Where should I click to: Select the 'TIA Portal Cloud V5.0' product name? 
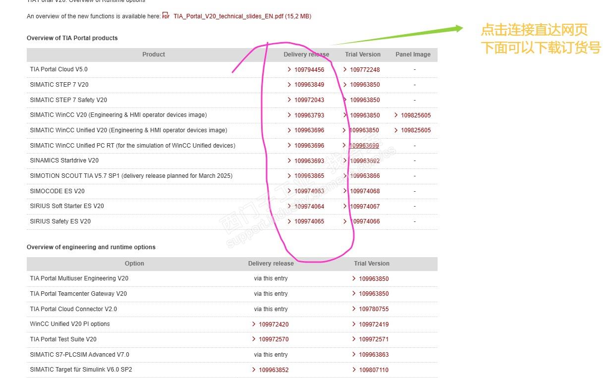coord(58,69)
